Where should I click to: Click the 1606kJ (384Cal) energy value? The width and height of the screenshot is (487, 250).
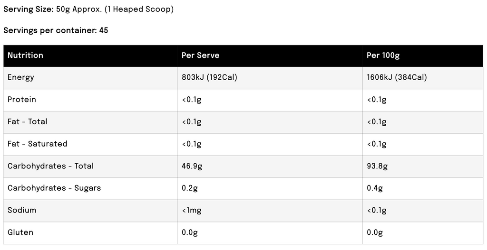(397, 77)
